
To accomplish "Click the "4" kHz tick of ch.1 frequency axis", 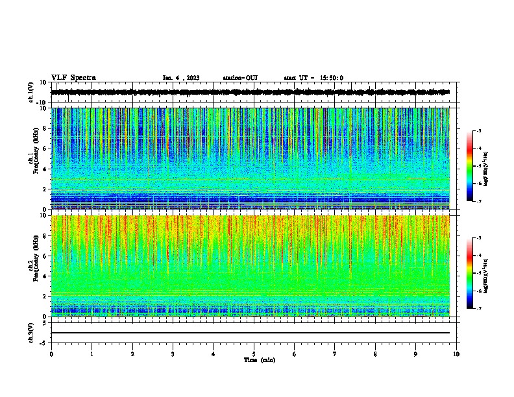I will [45, 169].
